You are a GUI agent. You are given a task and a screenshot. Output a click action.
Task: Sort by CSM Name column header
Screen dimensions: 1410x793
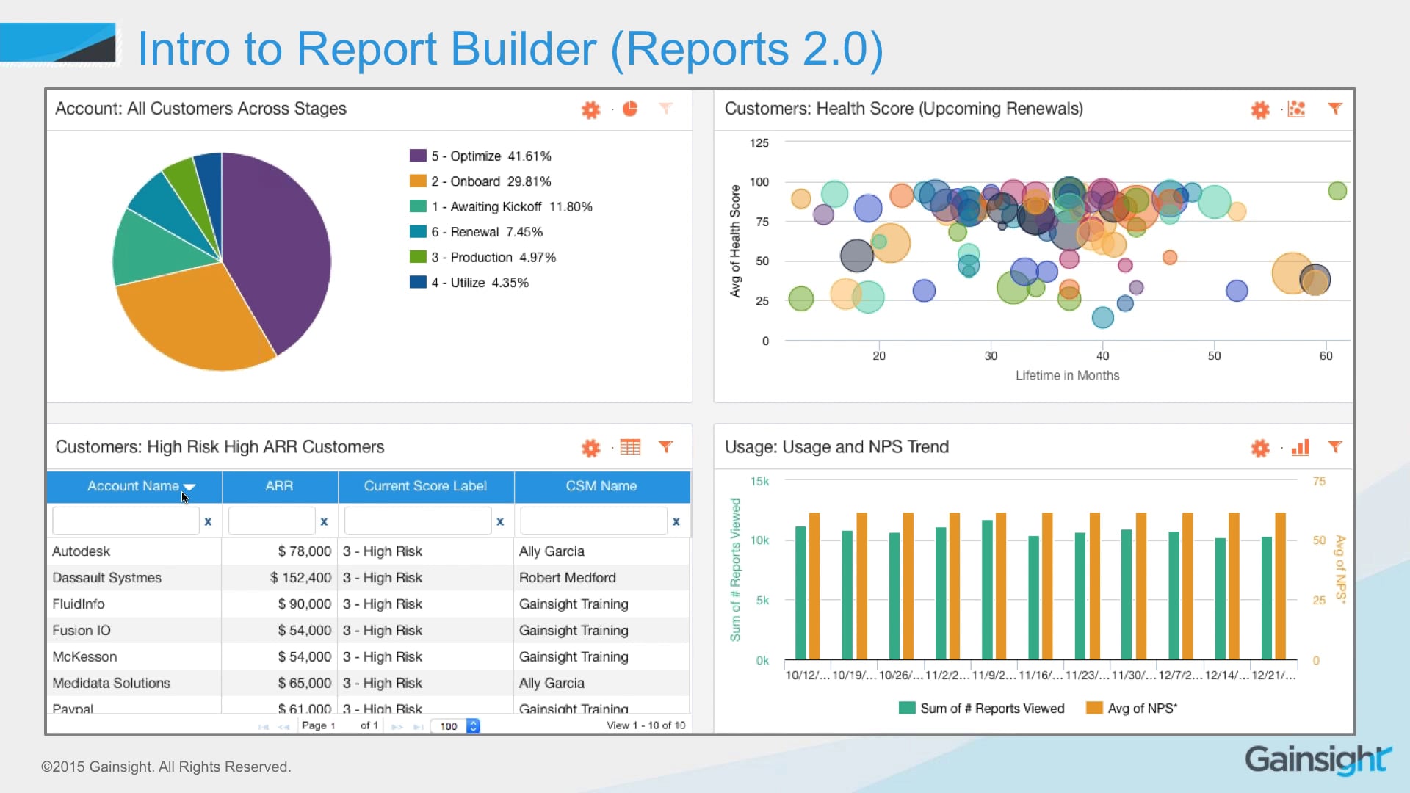coord(602,486)
